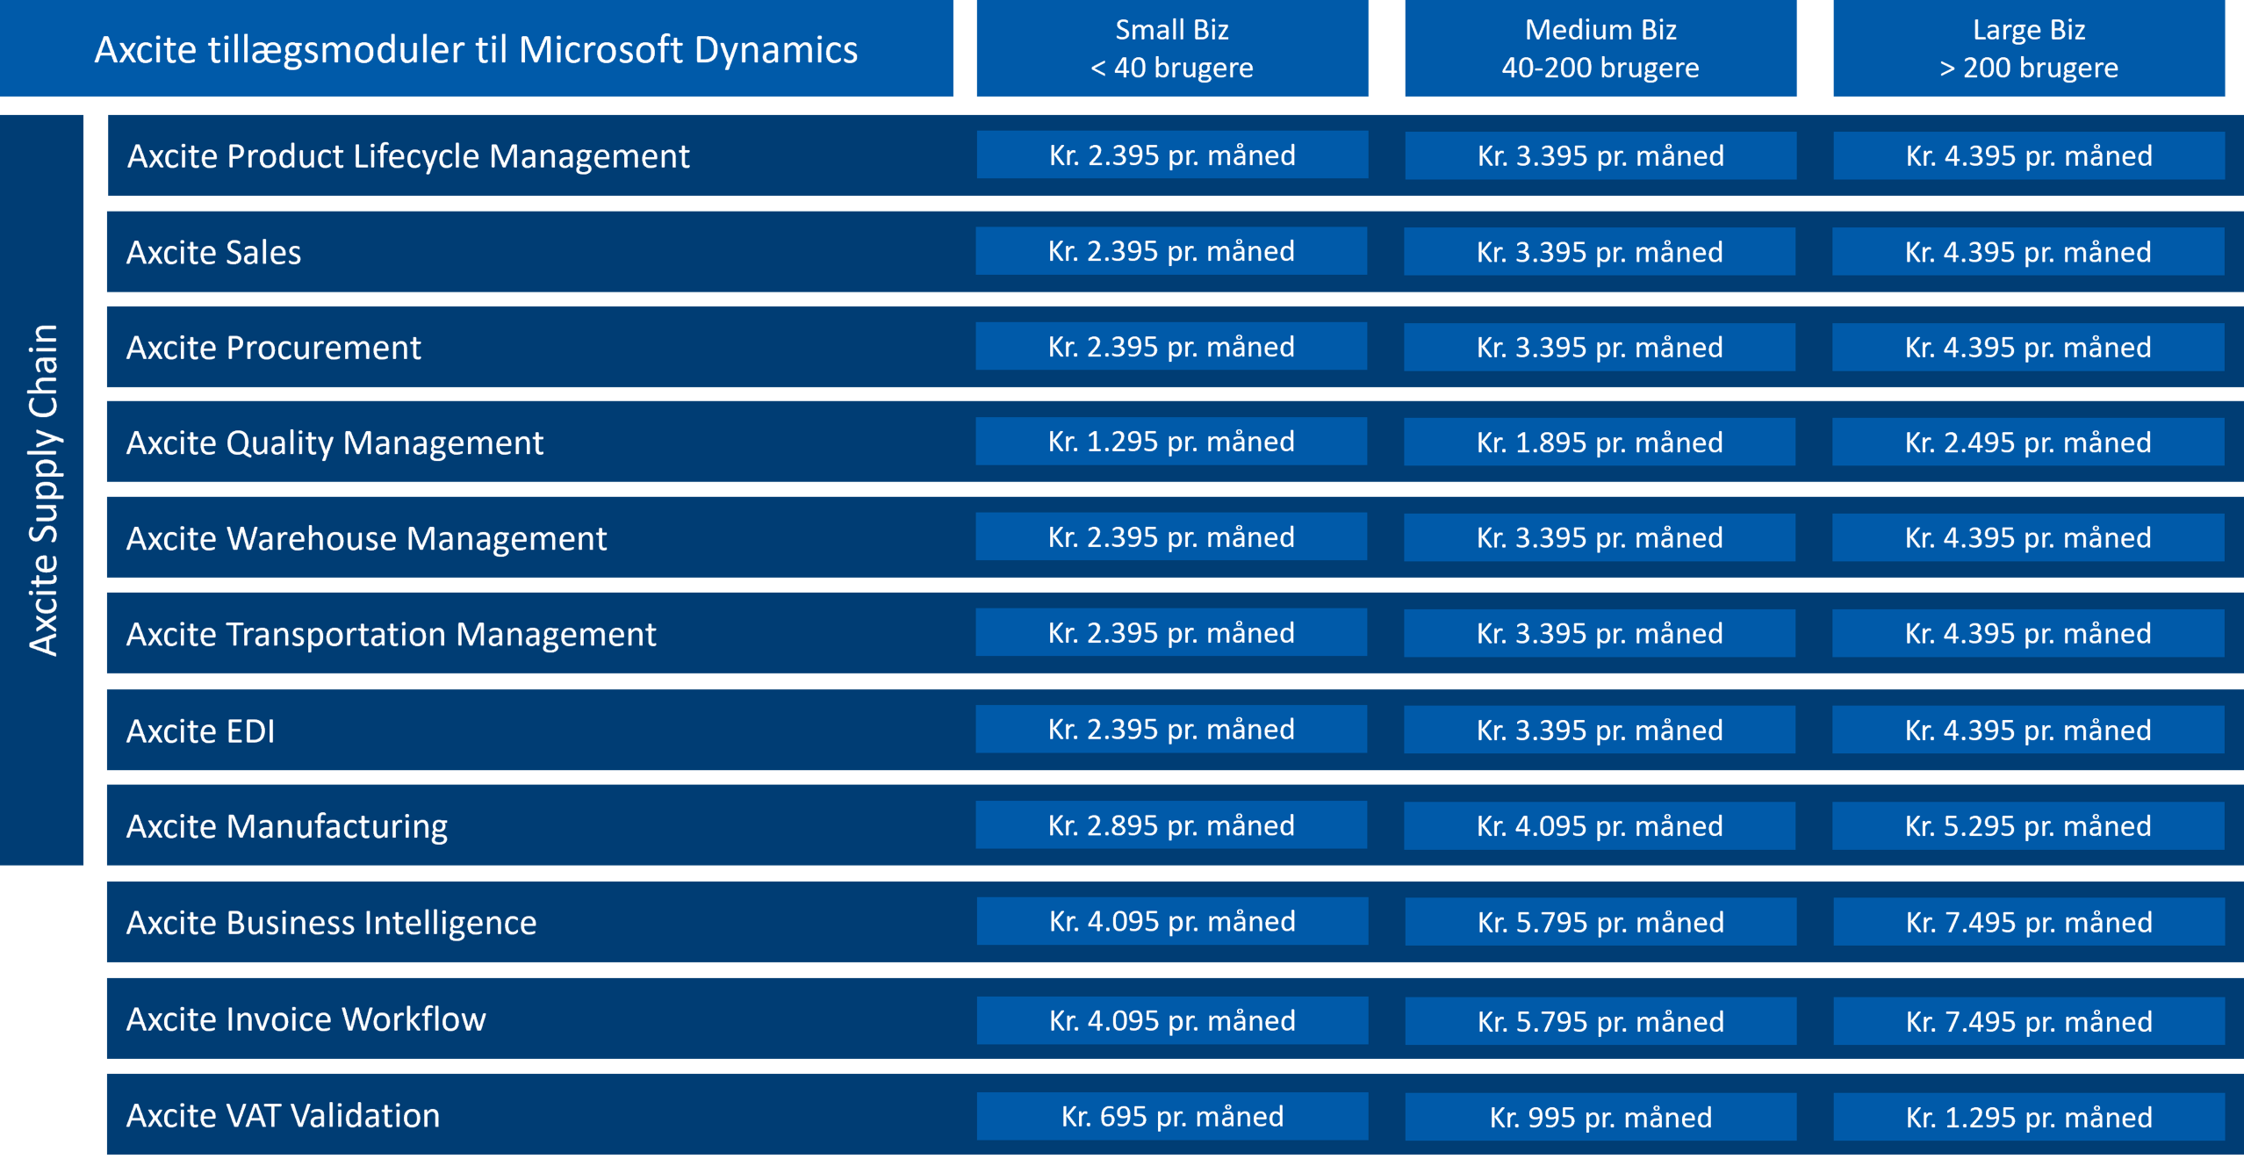Click VAT Validation Small Biz price Kr. 695
The width and height of the screenshot is (2244, 1159).
pyautogui.click(x=1171, y=1116)
